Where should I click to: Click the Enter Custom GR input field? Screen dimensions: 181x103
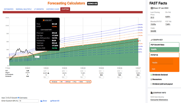29,101
